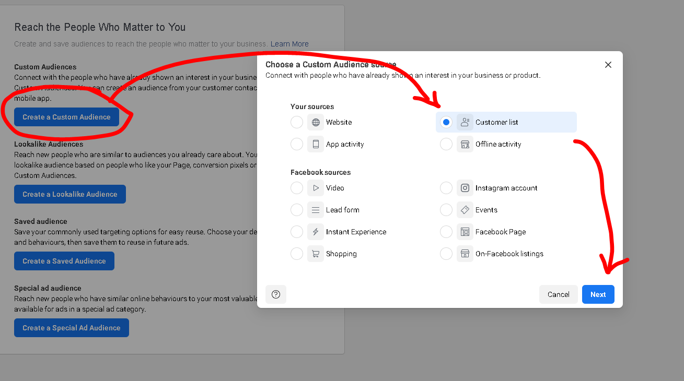The image size is (684, 381).
Task: Click the 'Facebook Page' option label
Action: coord(501,232)
